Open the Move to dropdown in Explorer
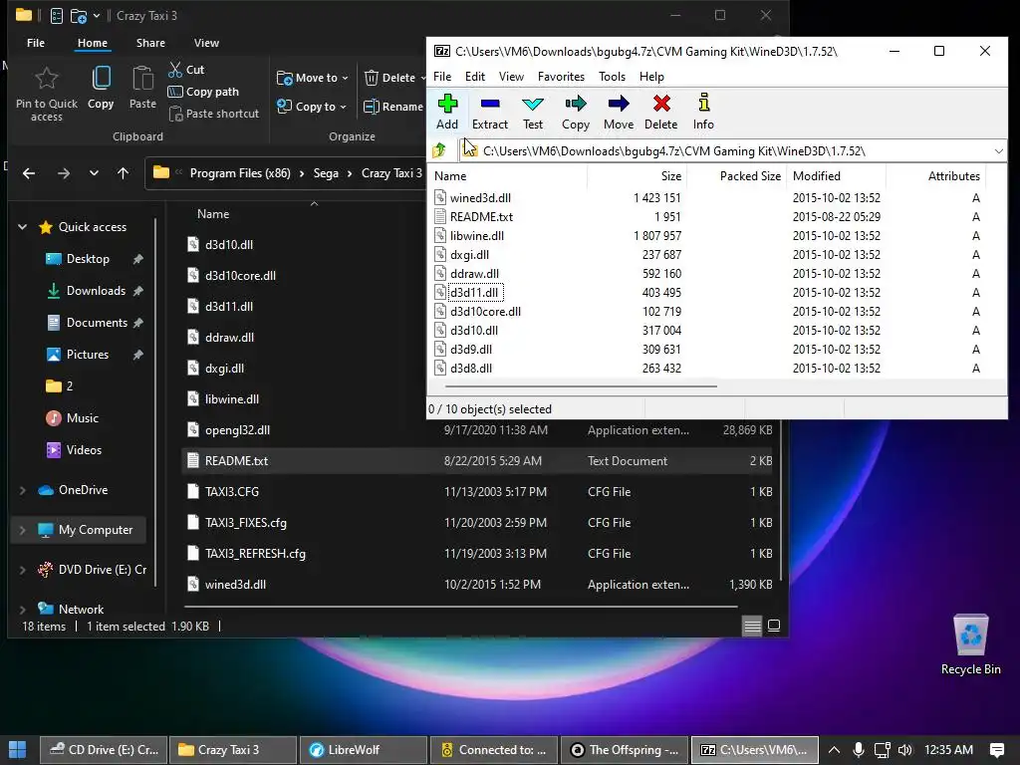The width and height of the screenshot is (1020, 765). [312, 78]
